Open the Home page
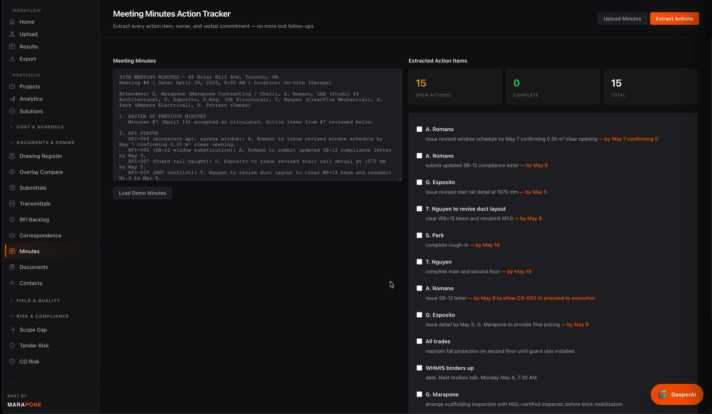The width and height of the screenshot is (712, 414). [x=27, y=22]
